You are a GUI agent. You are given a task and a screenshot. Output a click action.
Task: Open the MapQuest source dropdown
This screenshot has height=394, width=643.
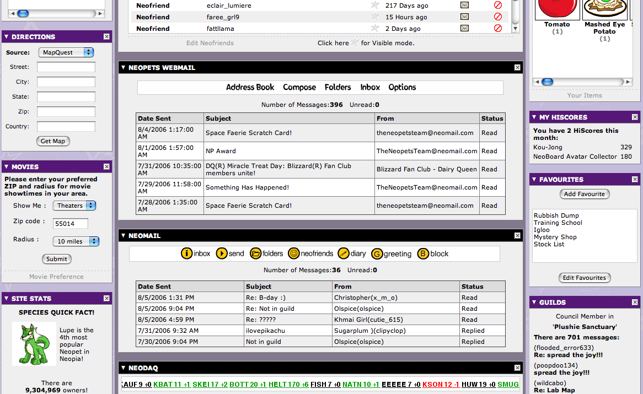click(x=66, y=52)
